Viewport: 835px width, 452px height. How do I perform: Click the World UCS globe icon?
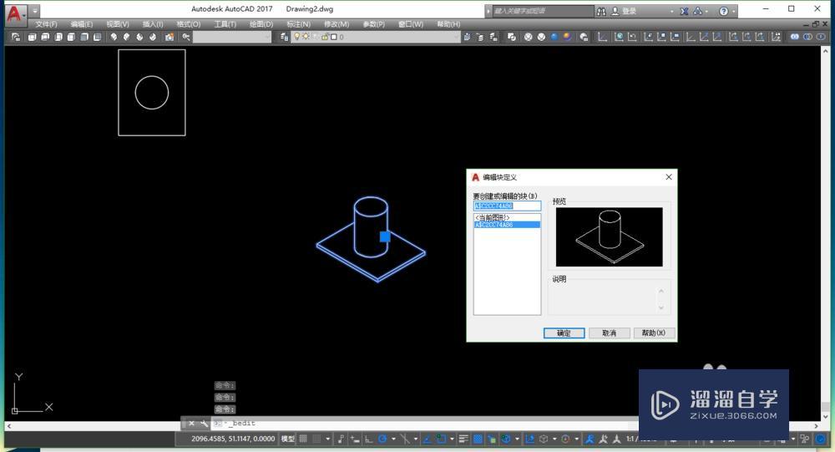(619, 37)
